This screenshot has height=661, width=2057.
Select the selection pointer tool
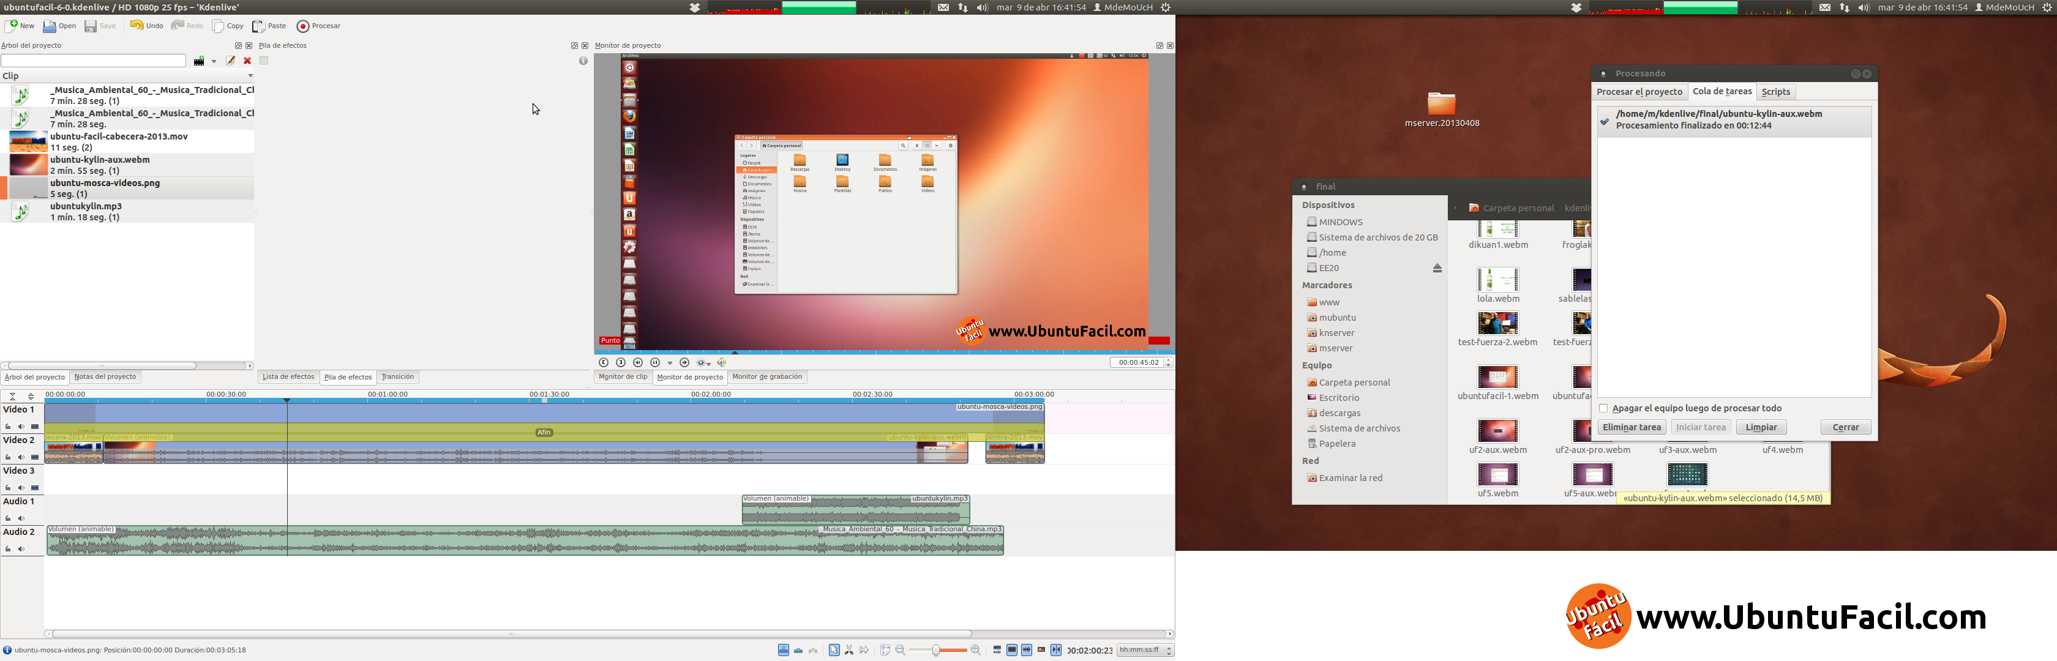[834, 650]
